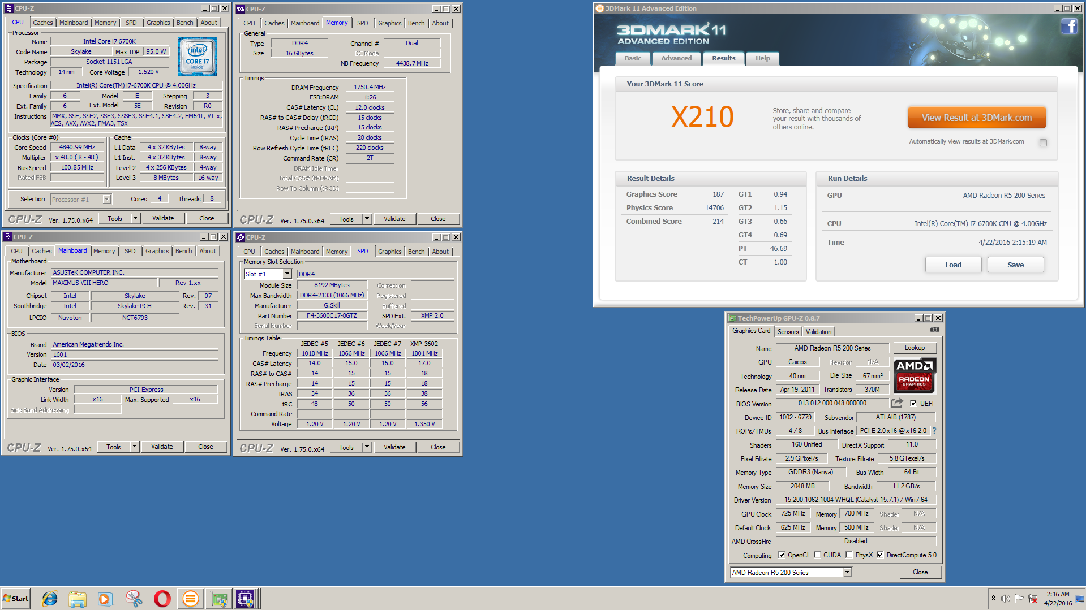Open Bench tab in the SPD CPU-Z window
The height and width of the screenshot is (610, 1086).
416,252
